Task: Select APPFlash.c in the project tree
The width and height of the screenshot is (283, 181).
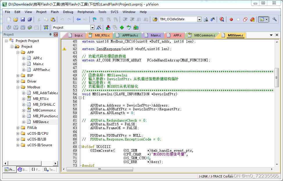Action: pos(42,70)
